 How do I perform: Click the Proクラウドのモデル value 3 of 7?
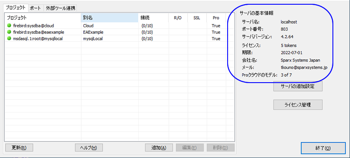(x=286, y=75)
